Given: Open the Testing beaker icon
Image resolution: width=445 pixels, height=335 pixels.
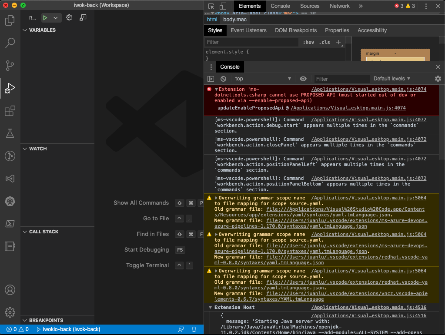Looking at the screenshot, I should 10,133.
